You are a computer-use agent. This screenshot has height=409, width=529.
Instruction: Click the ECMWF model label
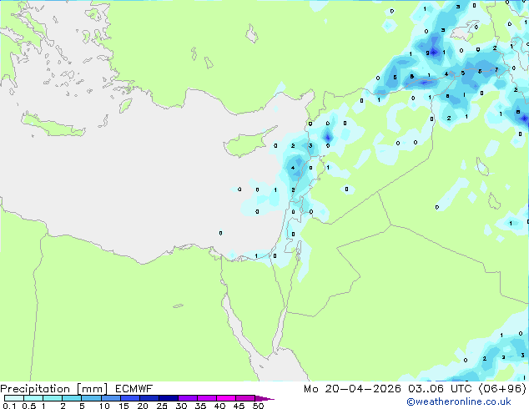pyautogui.click(x=134, y=389)
